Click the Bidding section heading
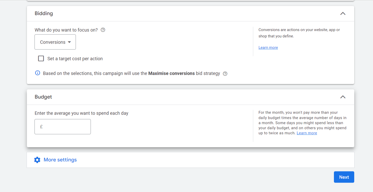This screenshot has height=192, width=373. pos(44,13)
